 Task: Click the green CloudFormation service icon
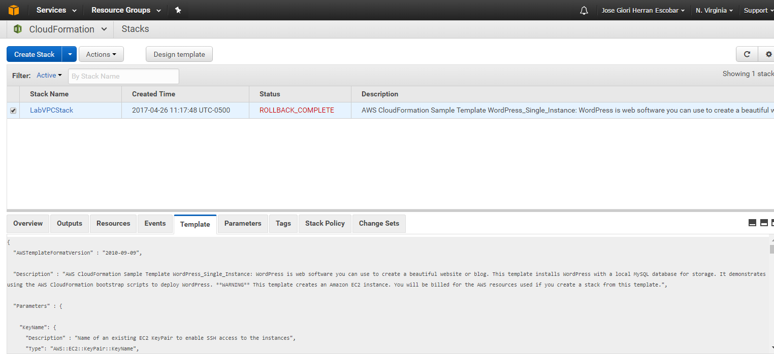[x=18, y=29]
